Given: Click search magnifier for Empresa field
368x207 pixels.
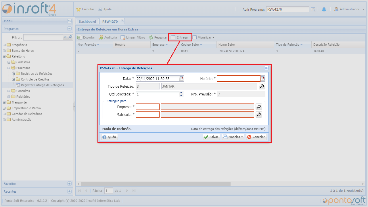Looking at the screenshot, I should click(x=259, y=107).
